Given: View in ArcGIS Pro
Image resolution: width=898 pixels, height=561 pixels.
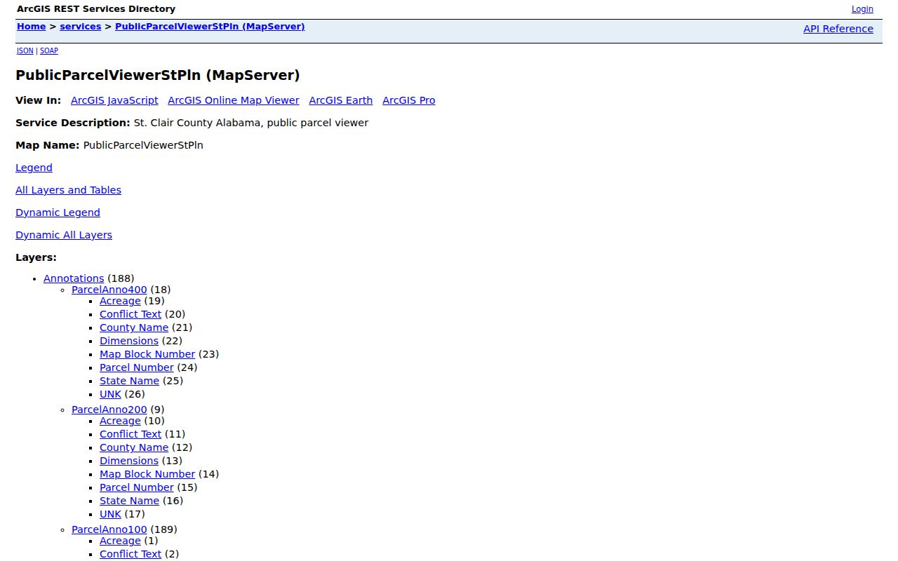Looking at the screenshot, I should point(409,100).
